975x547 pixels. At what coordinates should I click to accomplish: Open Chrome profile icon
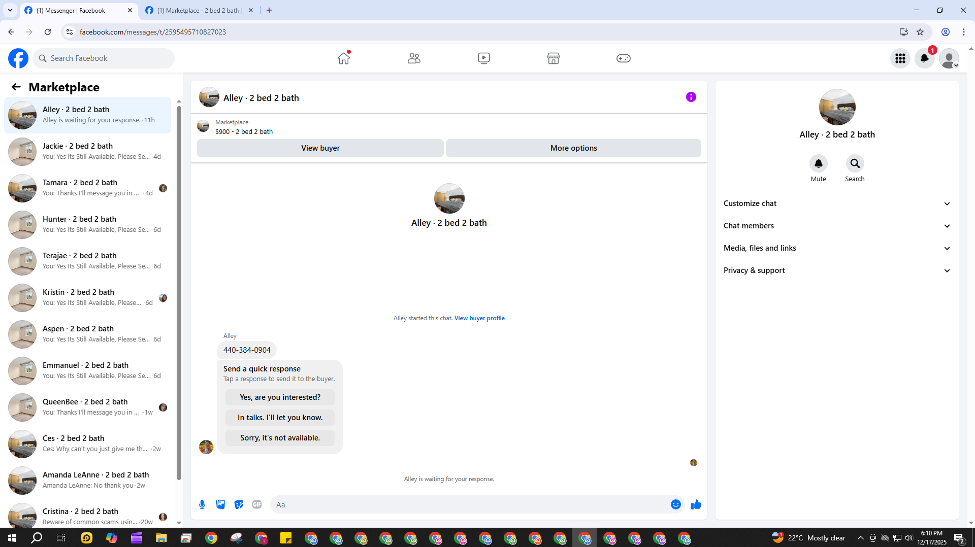pyautogui.click(x=946, y=32)
